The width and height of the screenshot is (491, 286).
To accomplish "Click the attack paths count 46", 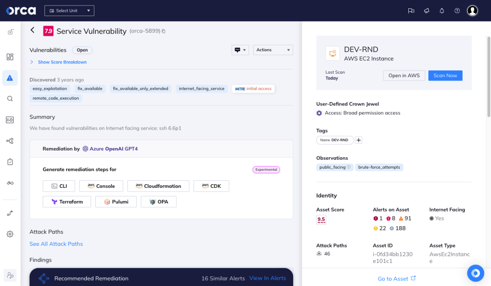I will (x=324, y=254).
